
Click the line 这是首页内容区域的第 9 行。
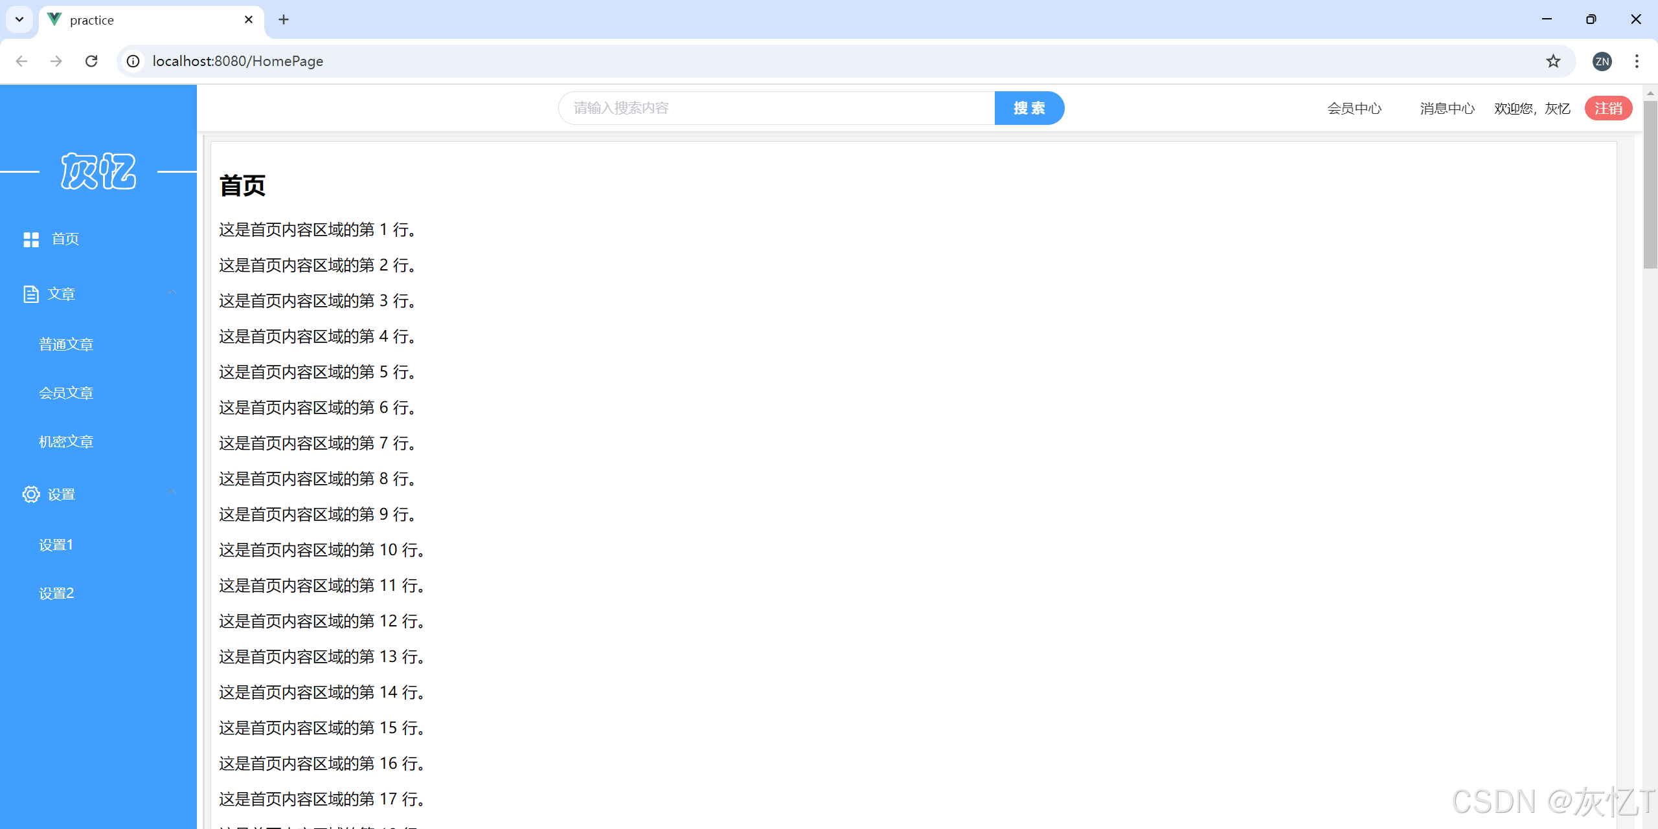point(317,514)
